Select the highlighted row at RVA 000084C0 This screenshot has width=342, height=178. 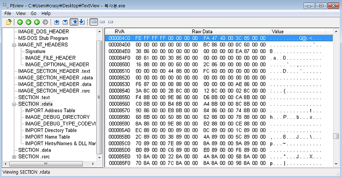(x=219, y=38)
